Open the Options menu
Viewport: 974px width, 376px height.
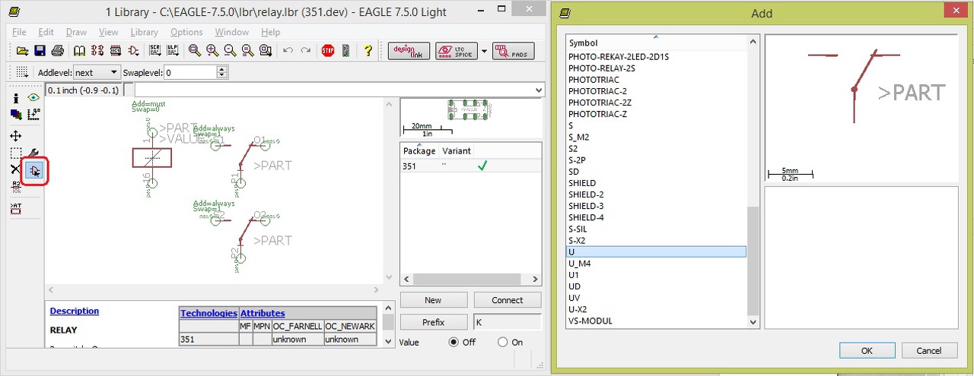[x=186, y=32]
